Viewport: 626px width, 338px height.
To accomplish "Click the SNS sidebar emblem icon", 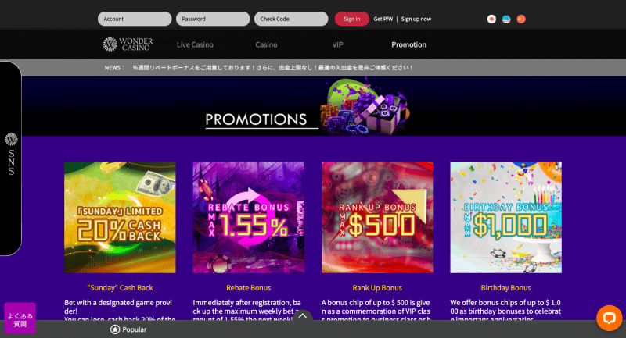I will pyautogui.click(x=11, y=140).
